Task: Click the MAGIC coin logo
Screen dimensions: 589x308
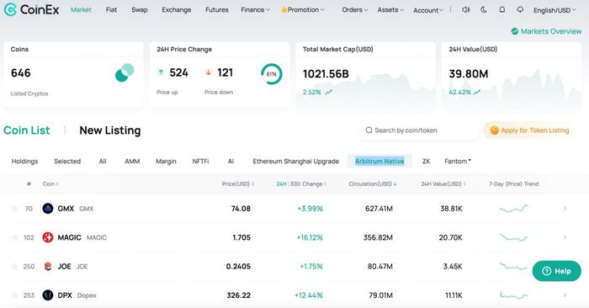Action: coord(48,237)
